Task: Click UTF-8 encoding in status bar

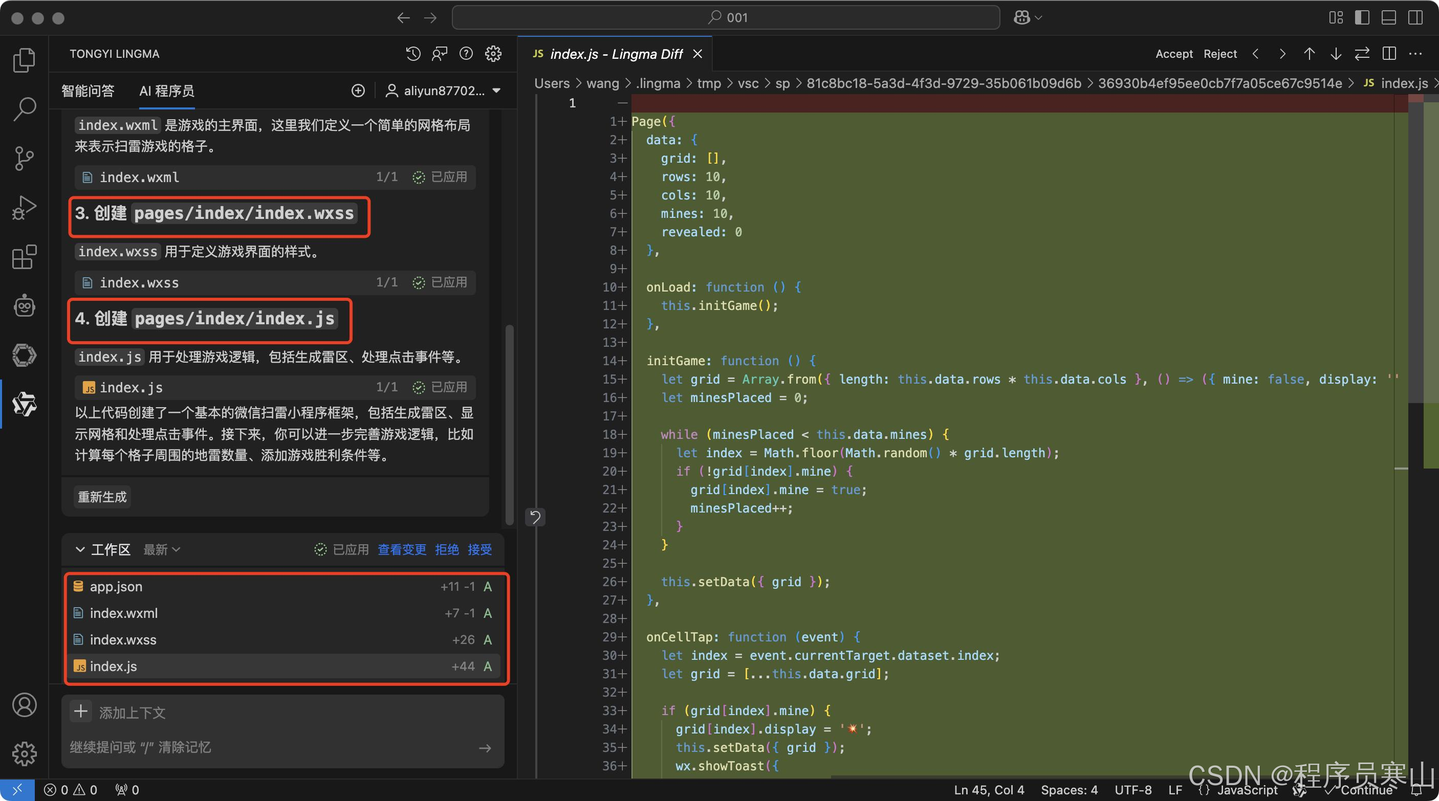Action: 1133,790
